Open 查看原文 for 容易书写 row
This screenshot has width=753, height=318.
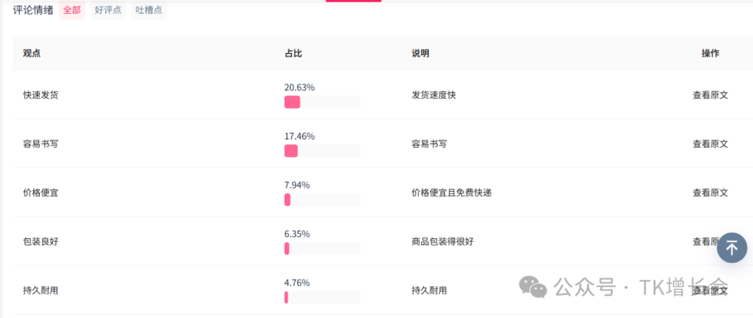point(710,144)
